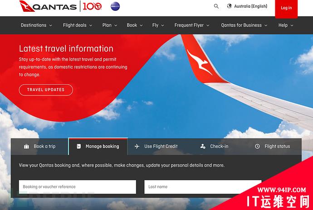
Task: Click the Qantas 100 centenary logo
Action: tap(92, 6)
